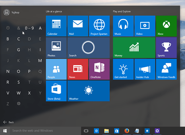
Task: Open the Money tile
Action: click(x=134, y=48)
